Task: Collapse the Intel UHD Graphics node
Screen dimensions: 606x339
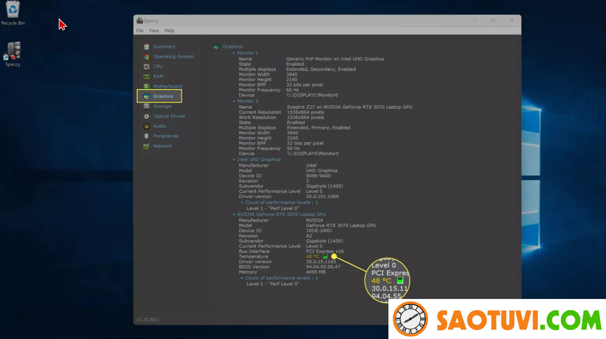Action: 234,160
